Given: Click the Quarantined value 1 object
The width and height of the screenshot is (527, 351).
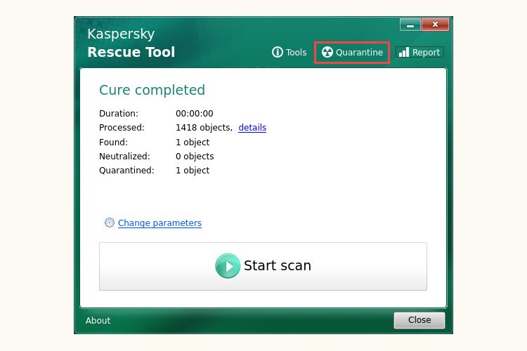Looking at the screenshot, I should (193, 171).
